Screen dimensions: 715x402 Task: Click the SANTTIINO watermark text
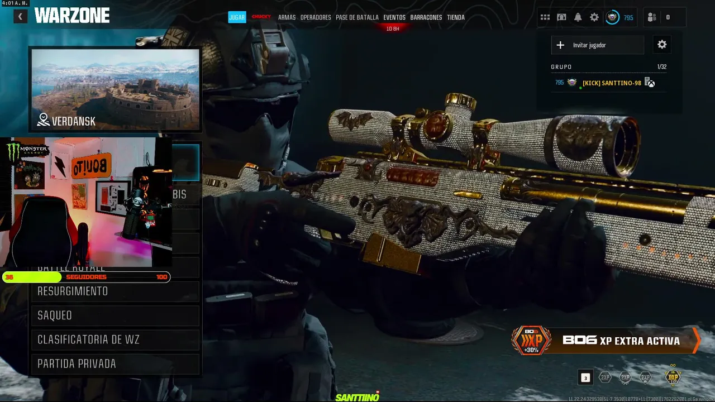pyautogui.click(x=357, y=397)
